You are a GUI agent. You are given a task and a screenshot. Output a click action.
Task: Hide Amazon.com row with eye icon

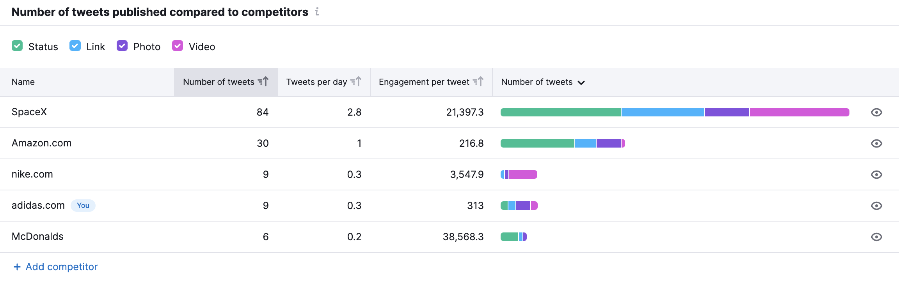pyautogui.click(x=876, y=144)
